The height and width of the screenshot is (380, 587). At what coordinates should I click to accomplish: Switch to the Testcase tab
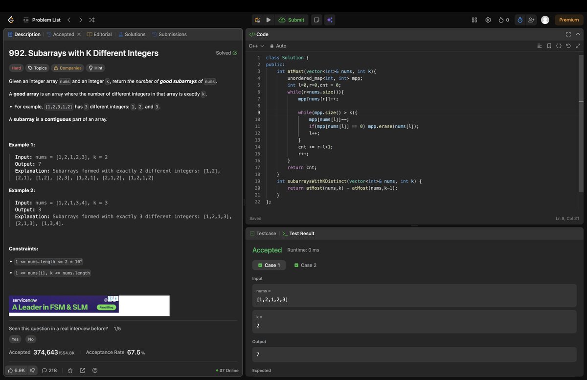(x=263, y=234)
